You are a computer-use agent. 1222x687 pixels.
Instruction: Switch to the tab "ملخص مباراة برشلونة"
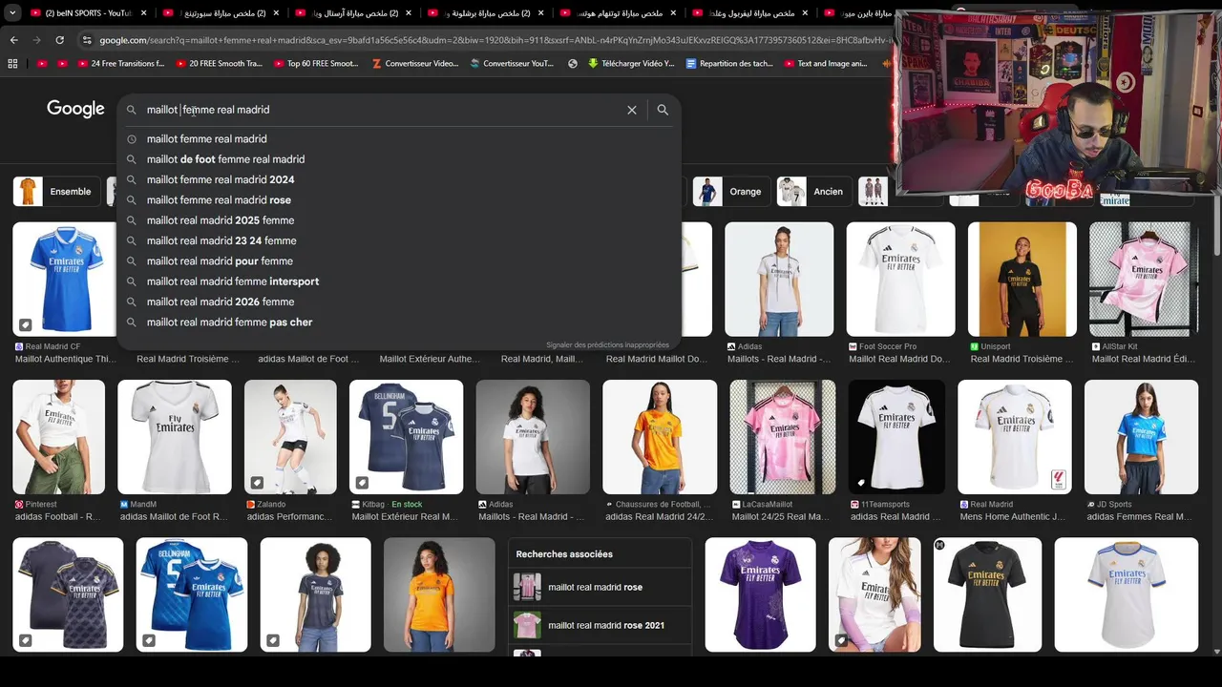click(x=487, y=13)
